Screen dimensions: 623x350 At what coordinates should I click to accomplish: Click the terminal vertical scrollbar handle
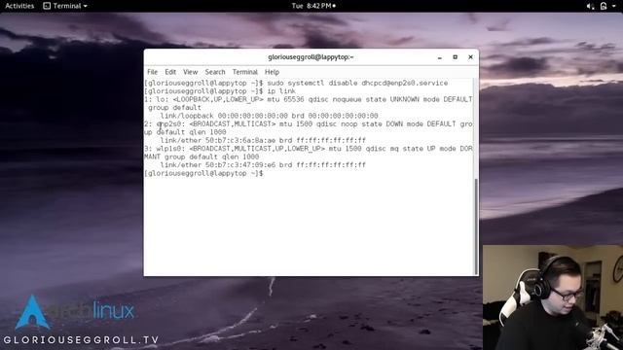(x=476, y=227)
